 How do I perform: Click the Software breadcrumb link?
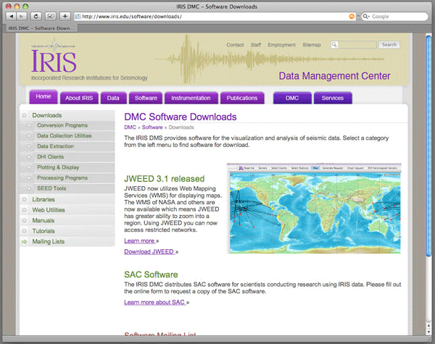click(x=152, y=127)
